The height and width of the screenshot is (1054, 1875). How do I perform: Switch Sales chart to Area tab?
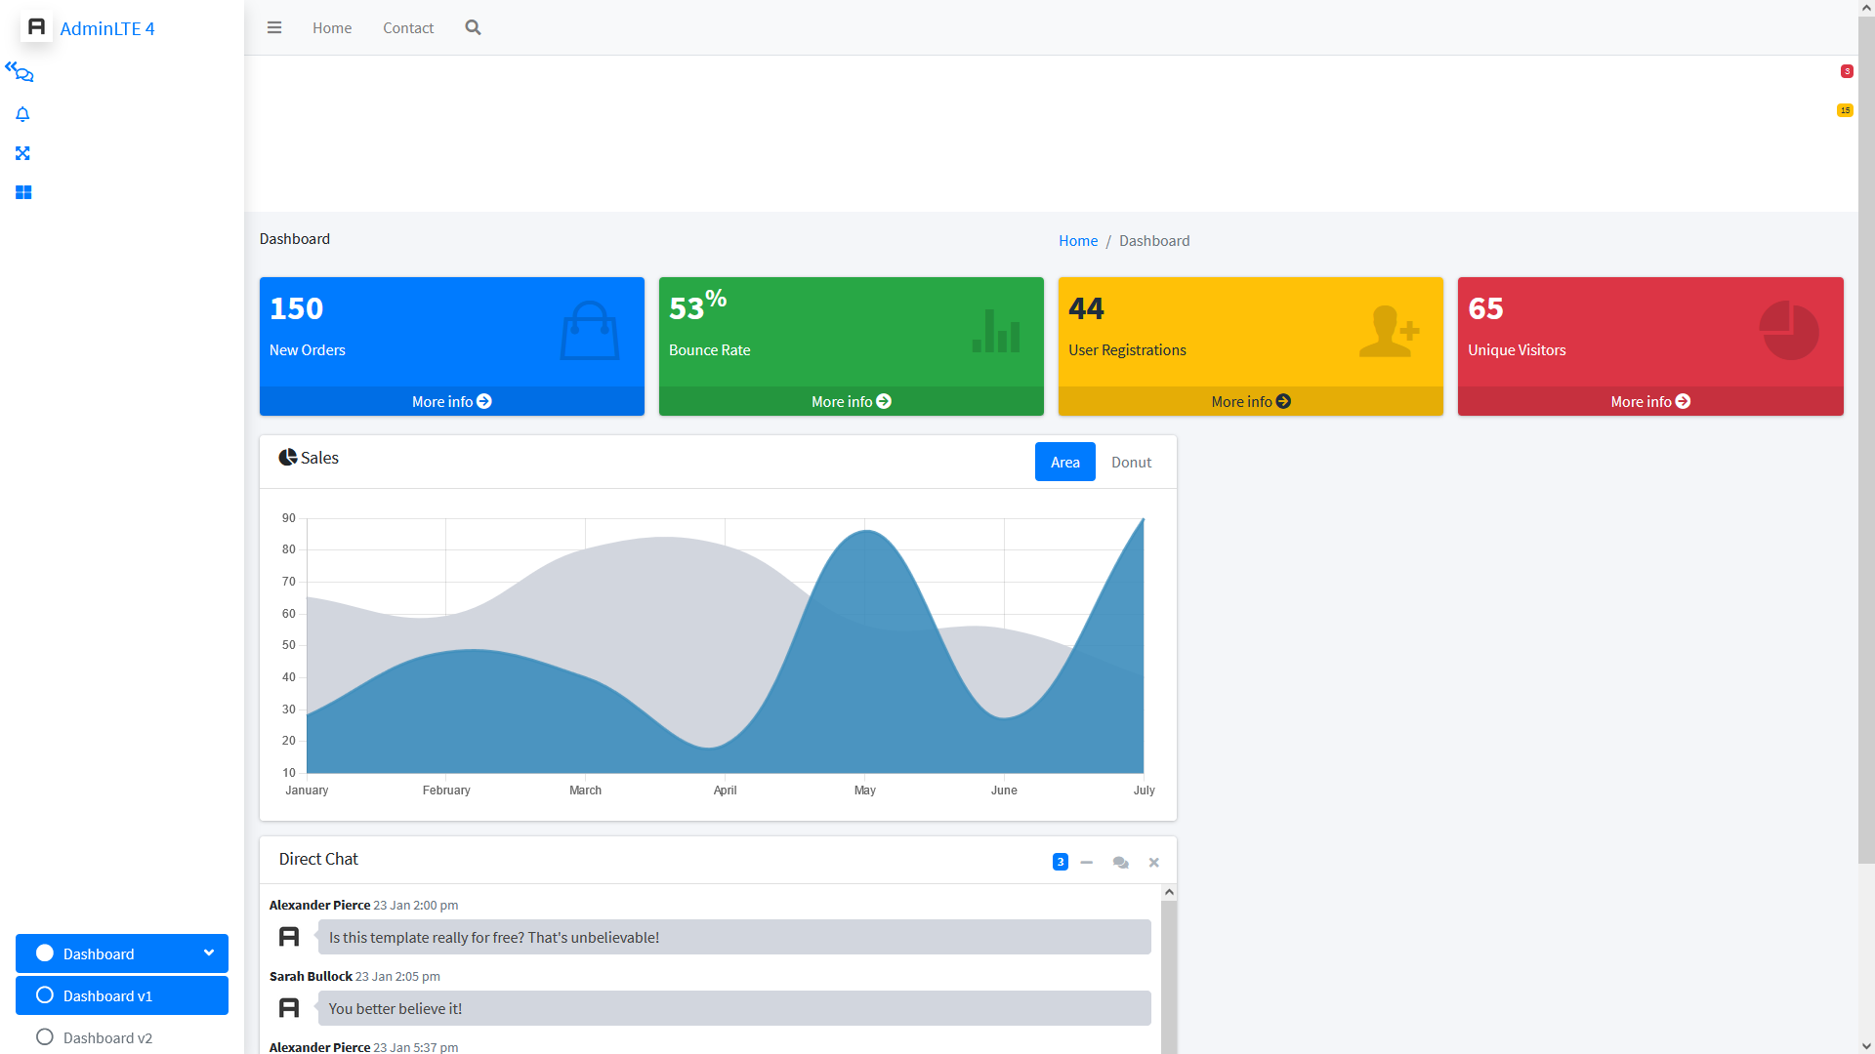point(1065,462)
